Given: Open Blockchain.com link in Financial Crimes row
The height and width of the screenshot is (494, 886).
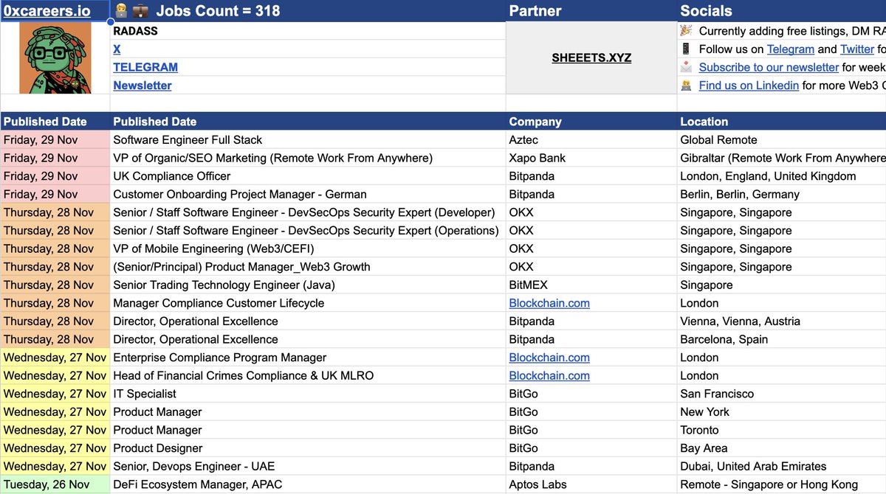Looking at the screenshot, I should (x=549, y=376).
